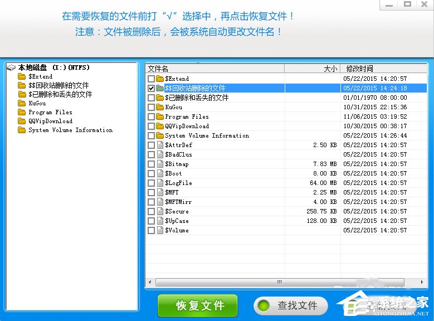Uncheck the $$回收站删除的文件 checkbox

pos(151,88)
